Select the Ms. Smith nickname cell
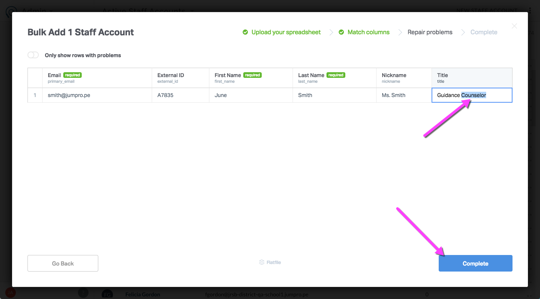 click(x=404, y=95)
